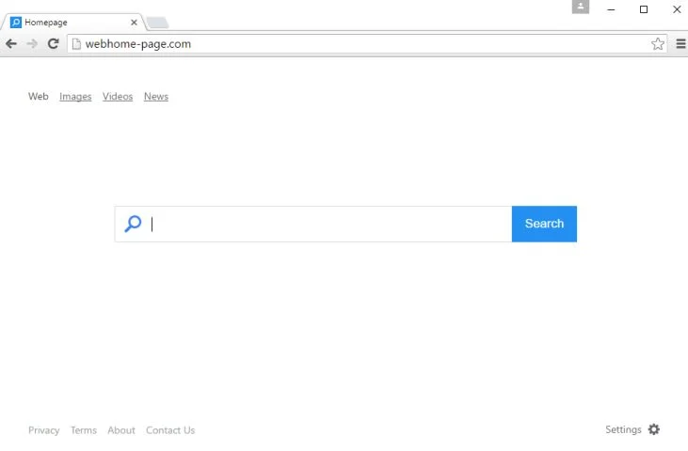This screenshot has height=451, width=688.
Task: Bookmark this page with the star icon
Action: (657, 44)
